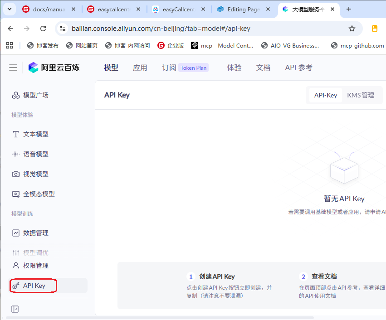Close the 大模型服务平 tab
The height and width of the screenshot is (320, 386).
click(332, 10)
